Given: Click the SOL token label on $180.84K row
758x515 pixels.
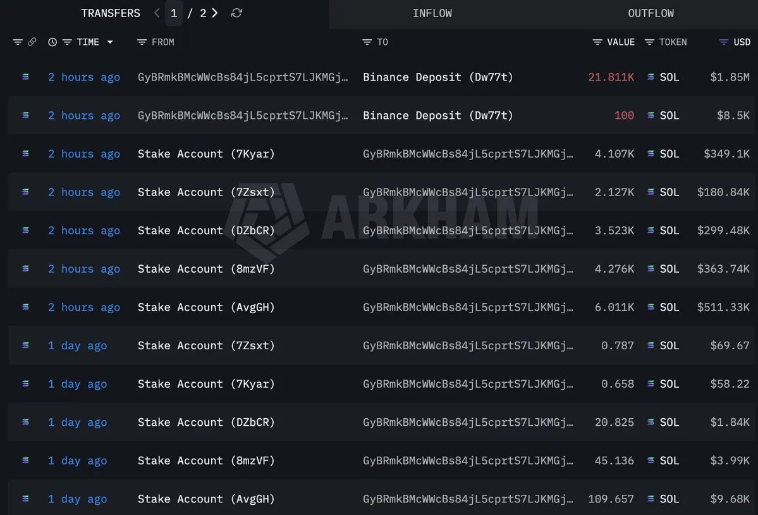Looking at the screenshot, I should pos(669,192).
